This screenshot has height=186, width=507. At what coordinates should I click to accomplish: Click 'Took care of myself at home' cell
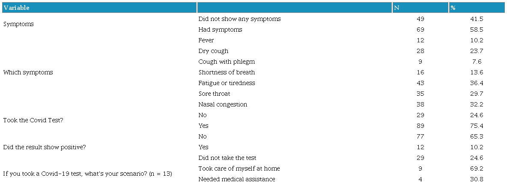[x=239, y=168]
